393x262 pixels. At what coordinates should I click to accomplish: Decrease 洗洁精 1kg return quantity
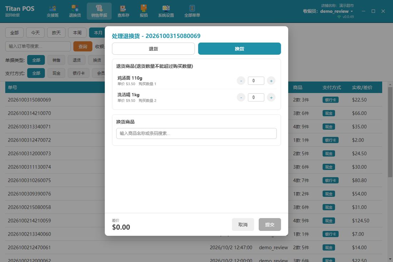click(241, 98)
